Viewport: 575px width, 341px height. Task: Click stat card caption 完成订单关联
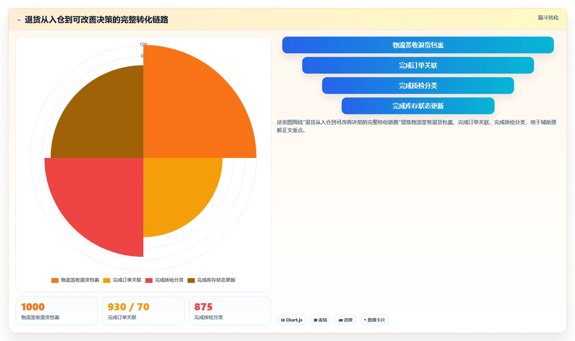pos(122,318)
